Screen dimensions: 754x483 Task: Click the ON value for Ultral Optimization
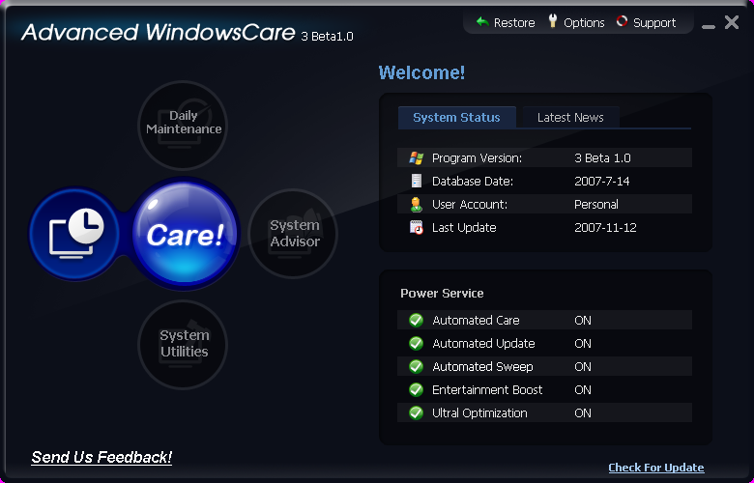tap(583, 412)
